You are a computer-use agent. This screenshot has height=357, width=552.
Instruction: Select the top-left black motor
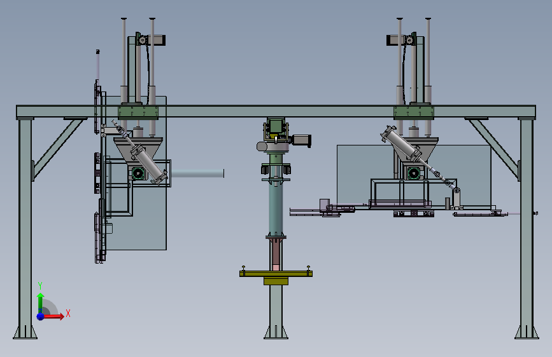tap(156, 40)
